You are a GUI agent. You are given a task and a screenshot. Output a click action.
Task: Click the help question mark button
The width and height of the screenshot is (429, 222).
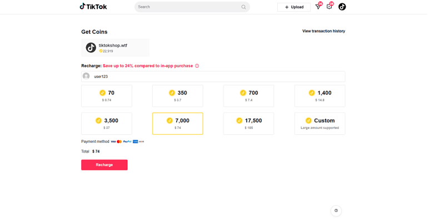tap(336, 211)
